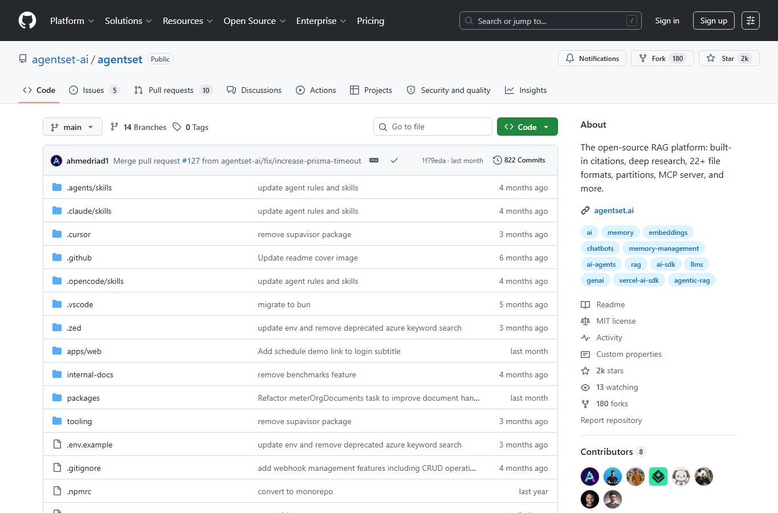The height and width of the screenshot is (513, 778).
Task: Click the Search or jump to field
Action: coord(551,21)
